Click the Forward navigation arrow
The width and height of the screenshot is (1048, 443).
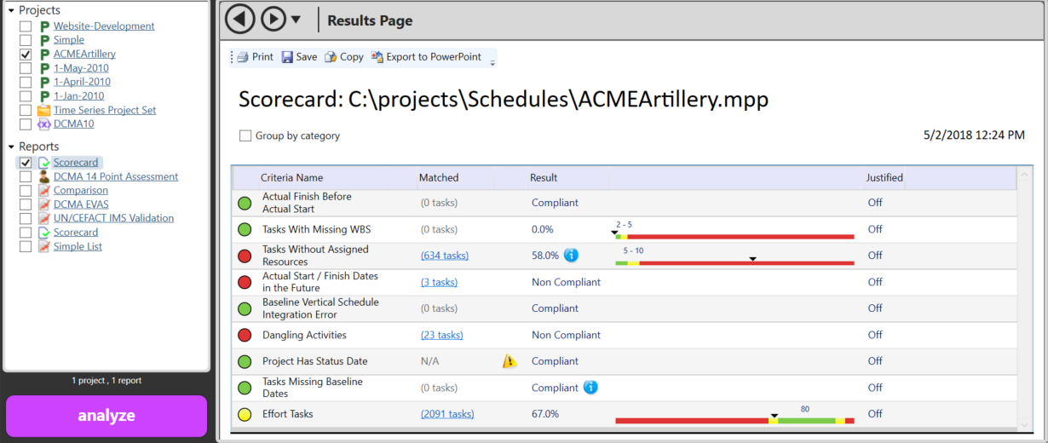pos(273,19)
